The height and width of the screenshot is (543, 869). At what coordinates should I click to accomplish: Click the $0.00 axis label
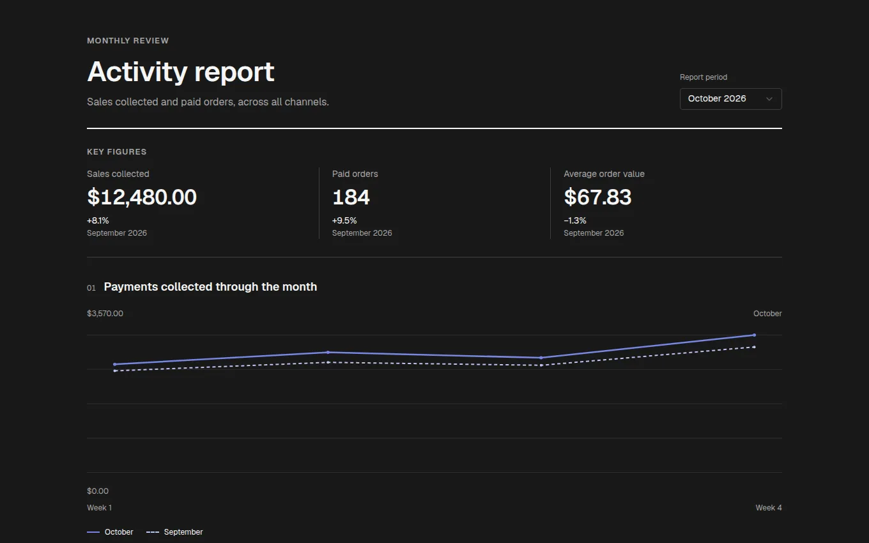point(98,491)
